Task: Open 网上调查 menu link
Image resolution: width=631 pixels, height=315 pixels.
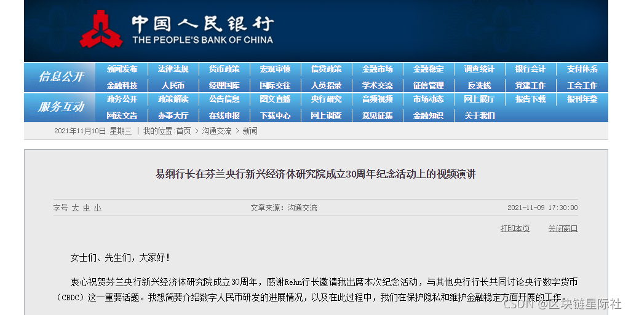Action: click(327, 115)
